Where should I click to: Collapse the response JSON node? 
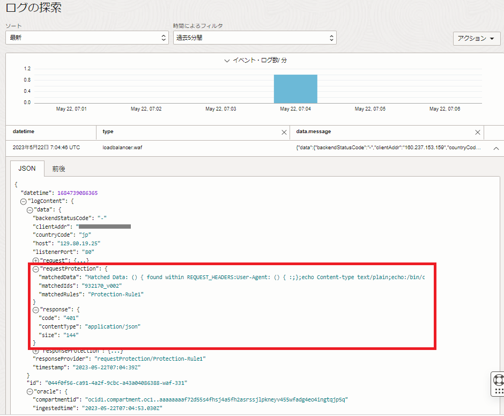point(36,310)
